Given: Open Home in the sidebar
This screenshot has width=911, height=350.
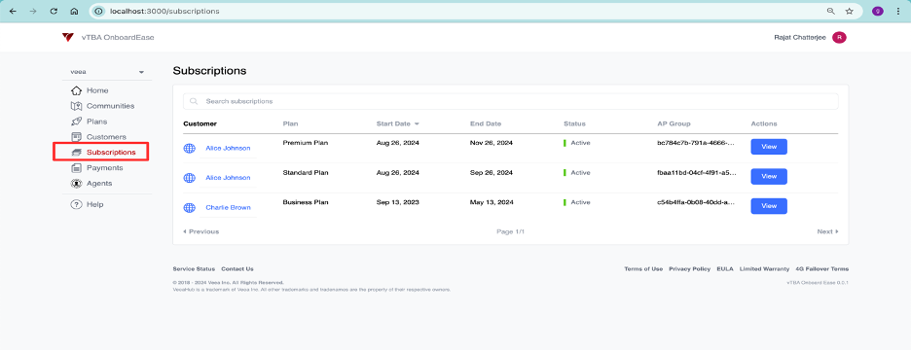Looking at the screenshot, I should pos(97,90).
